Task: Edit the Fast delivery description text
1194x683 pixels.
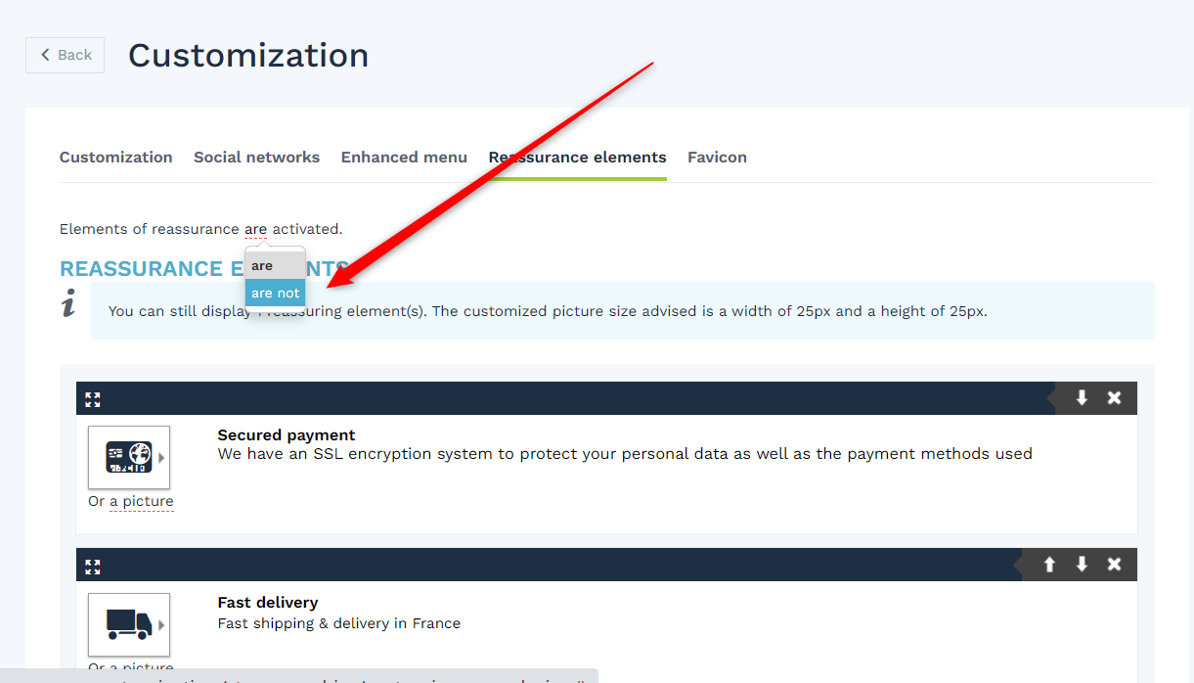Action: pos(338,623)
